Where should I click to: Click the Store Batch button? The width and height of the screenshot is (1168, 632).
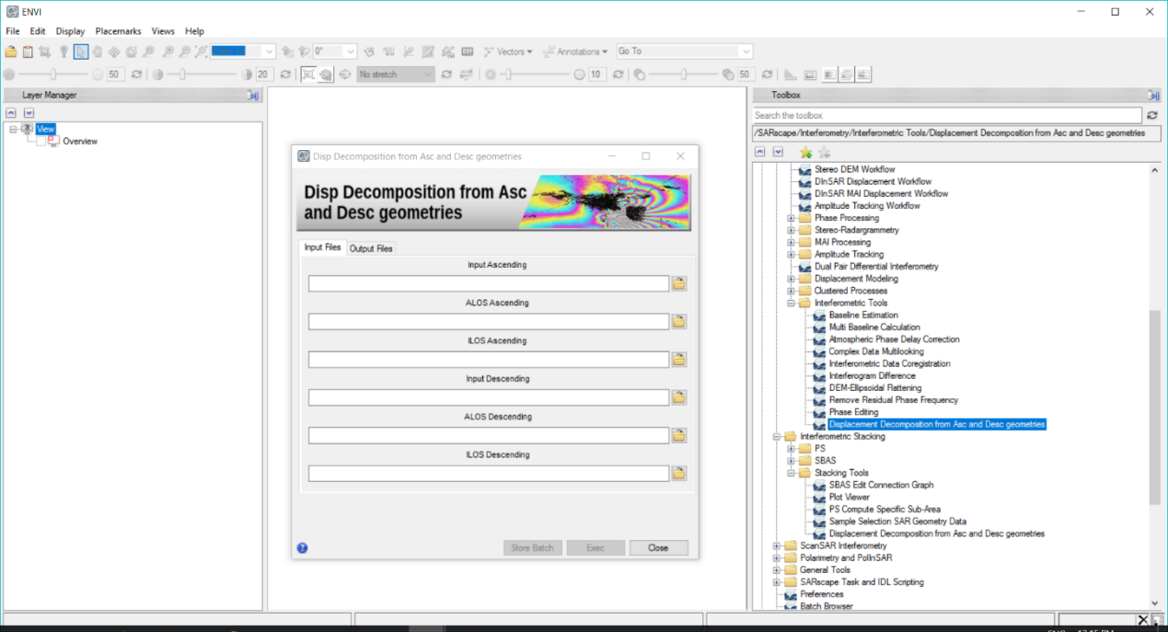(x=532, y=547)
